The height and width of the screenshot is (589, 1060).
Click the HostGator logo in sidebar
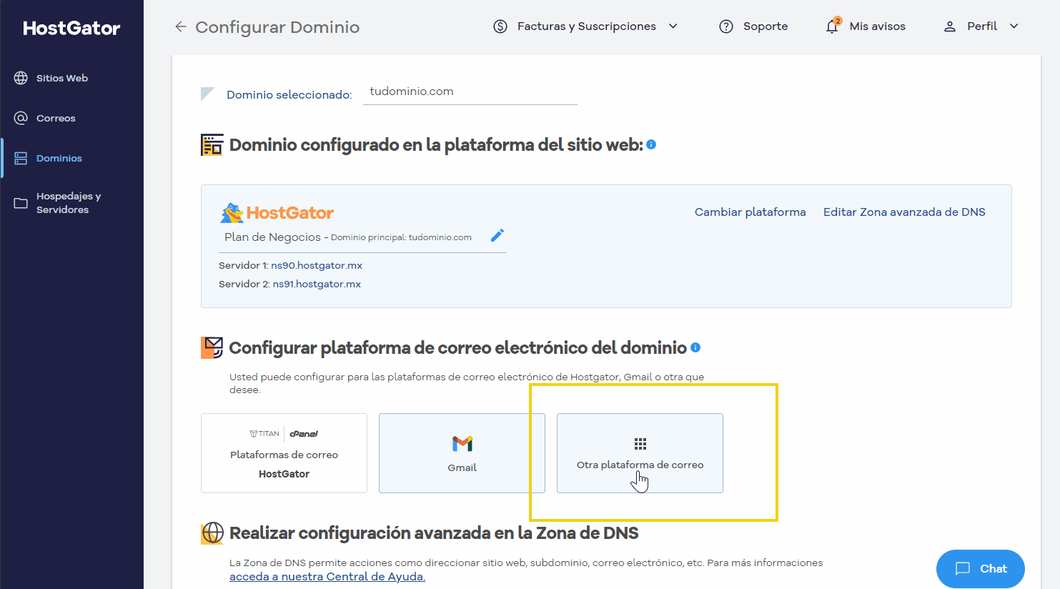click(x=71, y=29)
